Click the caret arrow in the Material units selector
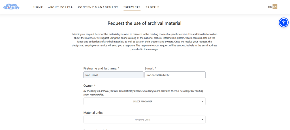 202,120
